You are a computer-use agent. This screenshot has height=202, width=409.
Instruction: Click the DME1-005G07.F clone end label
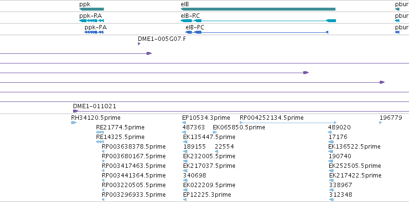161,39
